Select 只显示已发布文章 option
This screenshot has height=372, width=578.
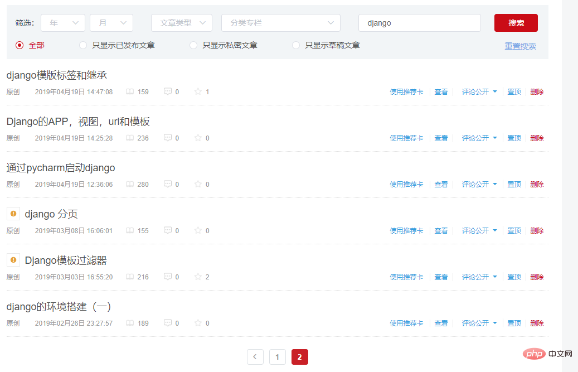[x=82, y=45]
